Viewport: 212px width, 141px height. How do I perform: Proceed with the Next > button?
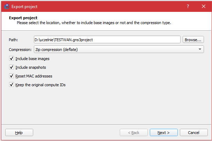[163, 133]
